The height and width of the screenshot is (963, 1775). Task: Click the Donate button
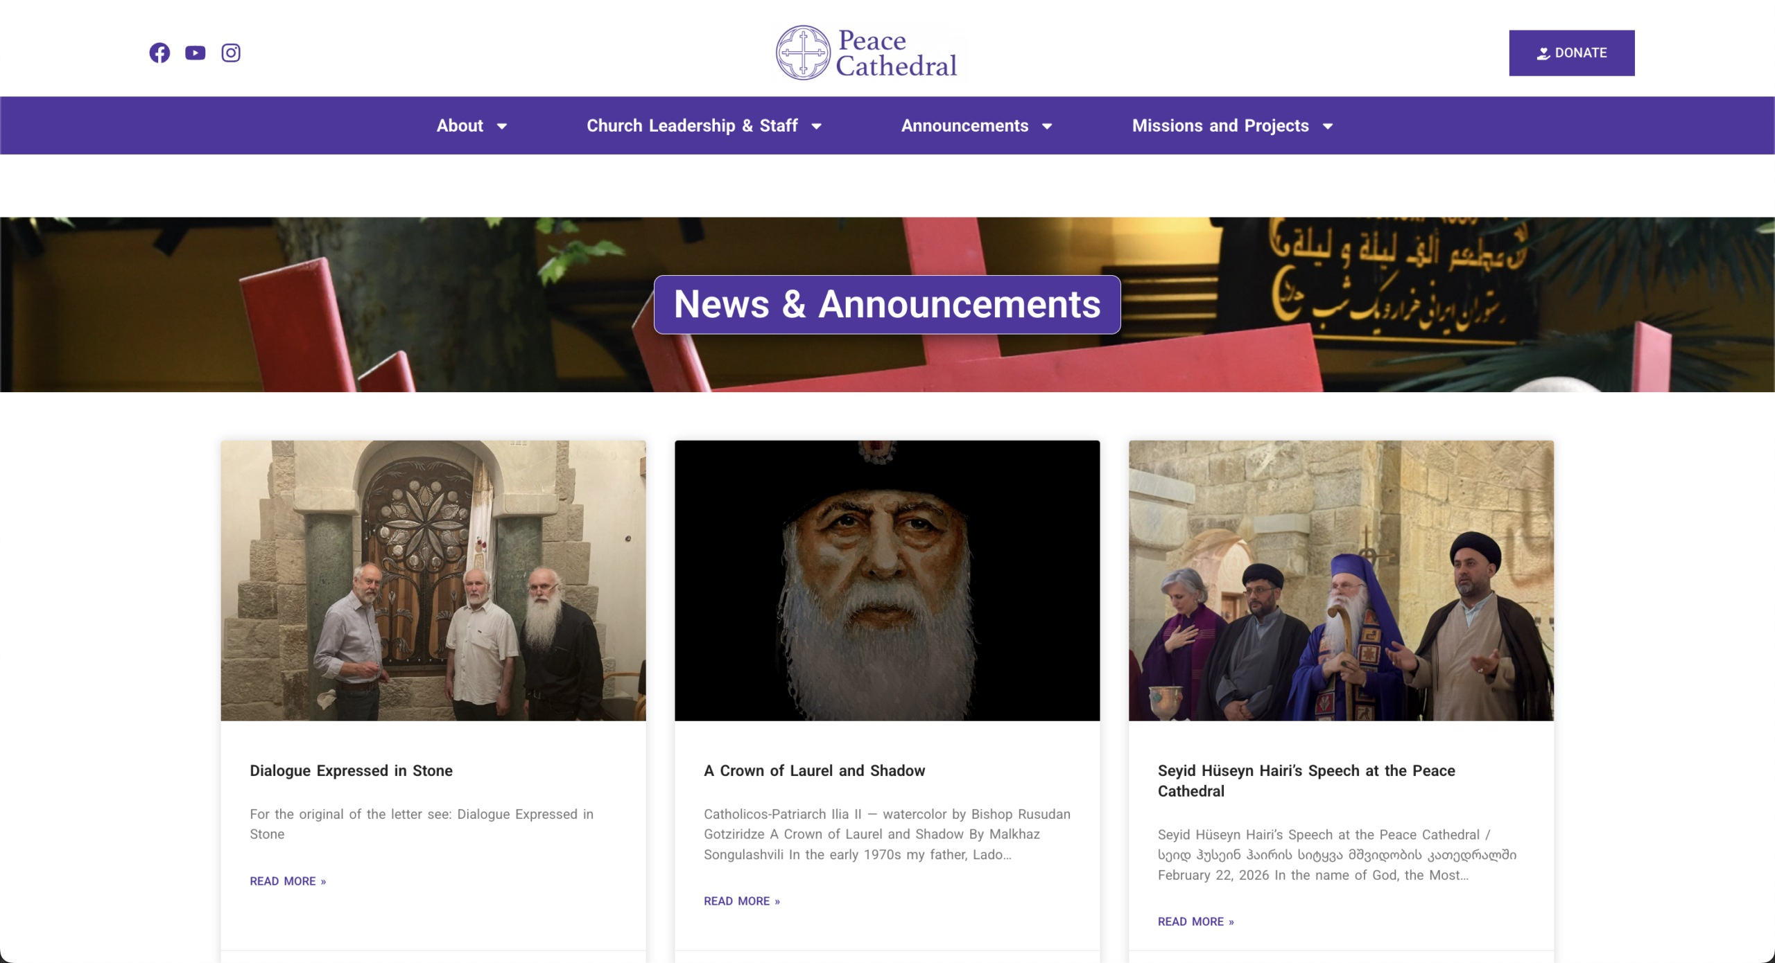[1571, 53]
